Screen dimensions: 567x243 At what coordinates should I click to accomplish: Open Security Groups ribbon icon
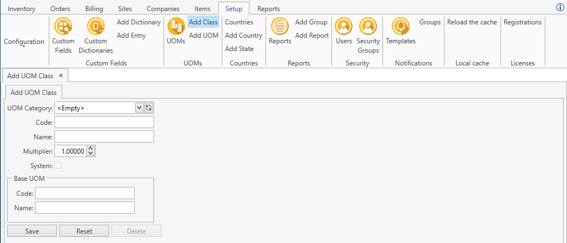[x=368, y=36]
